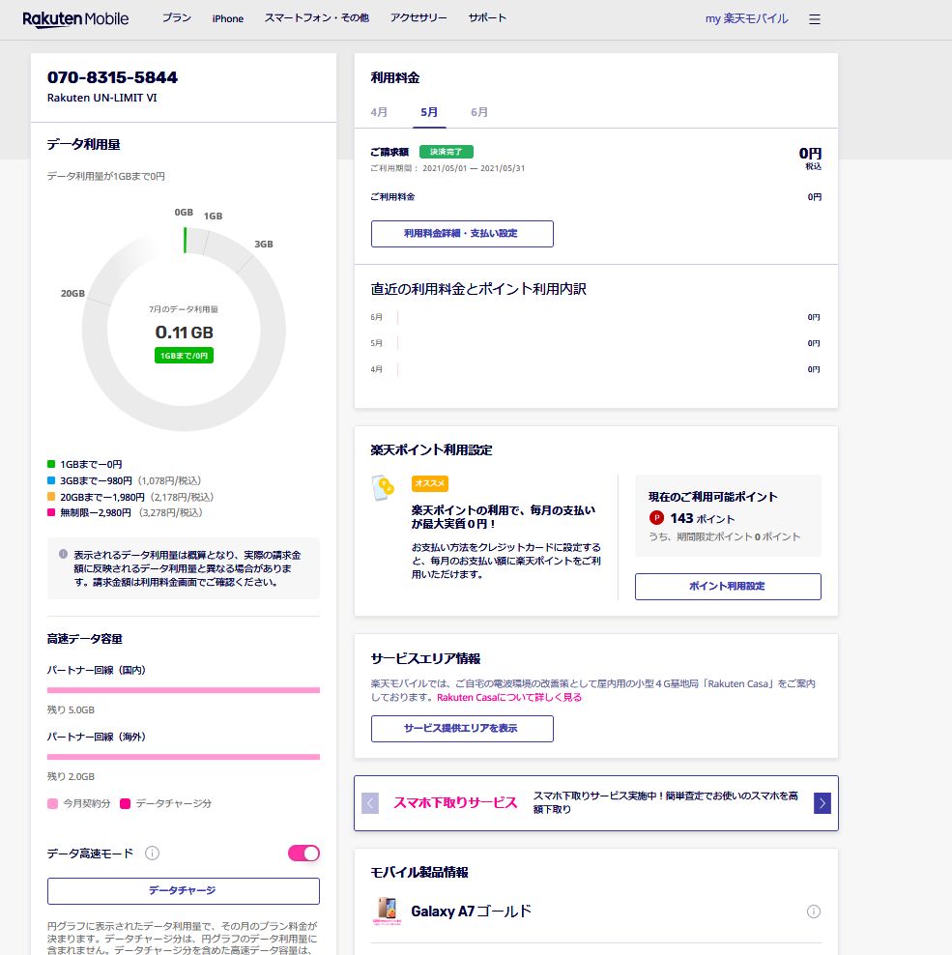Click the パートナー回線(国内) data bar
952x955 pixels.
coord(184,690)
